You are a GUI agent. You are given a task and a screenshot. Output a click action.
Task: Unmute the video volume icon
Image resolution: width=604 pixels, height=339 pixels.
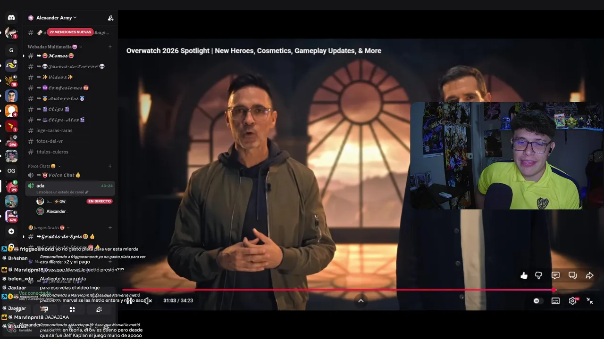pos(148,300)
